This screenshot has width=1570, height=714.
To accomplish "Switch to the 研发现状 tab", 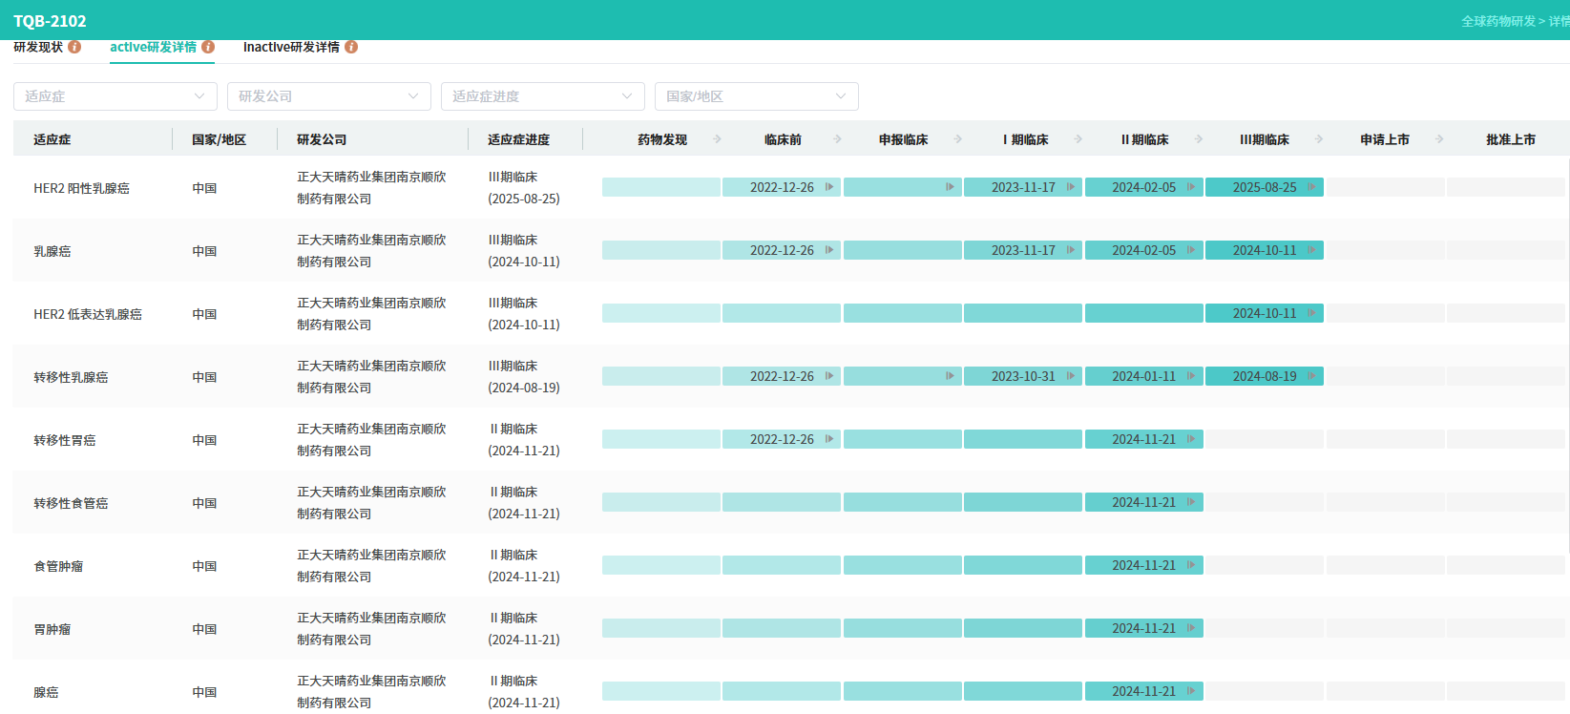I will 38,47.
